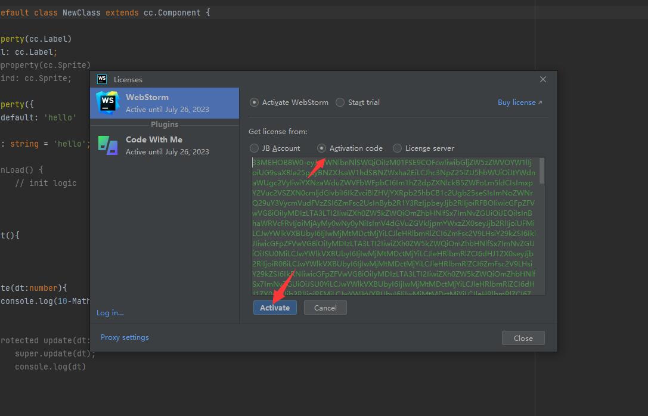Click 'super.update(dt);' line in editor
Image resolution: width=648 pixels, height=416 pixels.
tap(55, 353)
